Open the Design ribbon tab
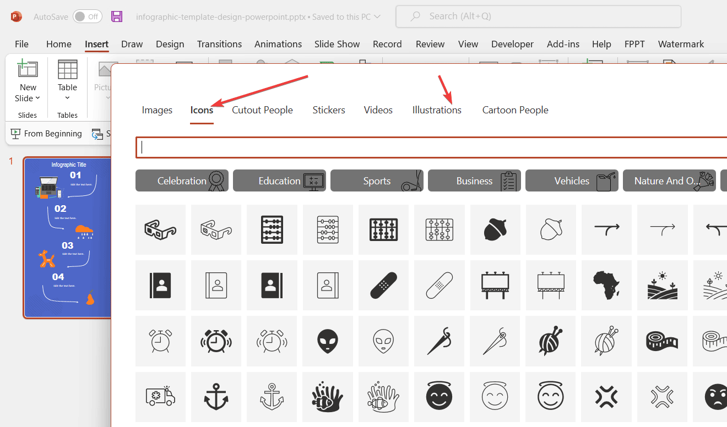 [x=170, y=44]
